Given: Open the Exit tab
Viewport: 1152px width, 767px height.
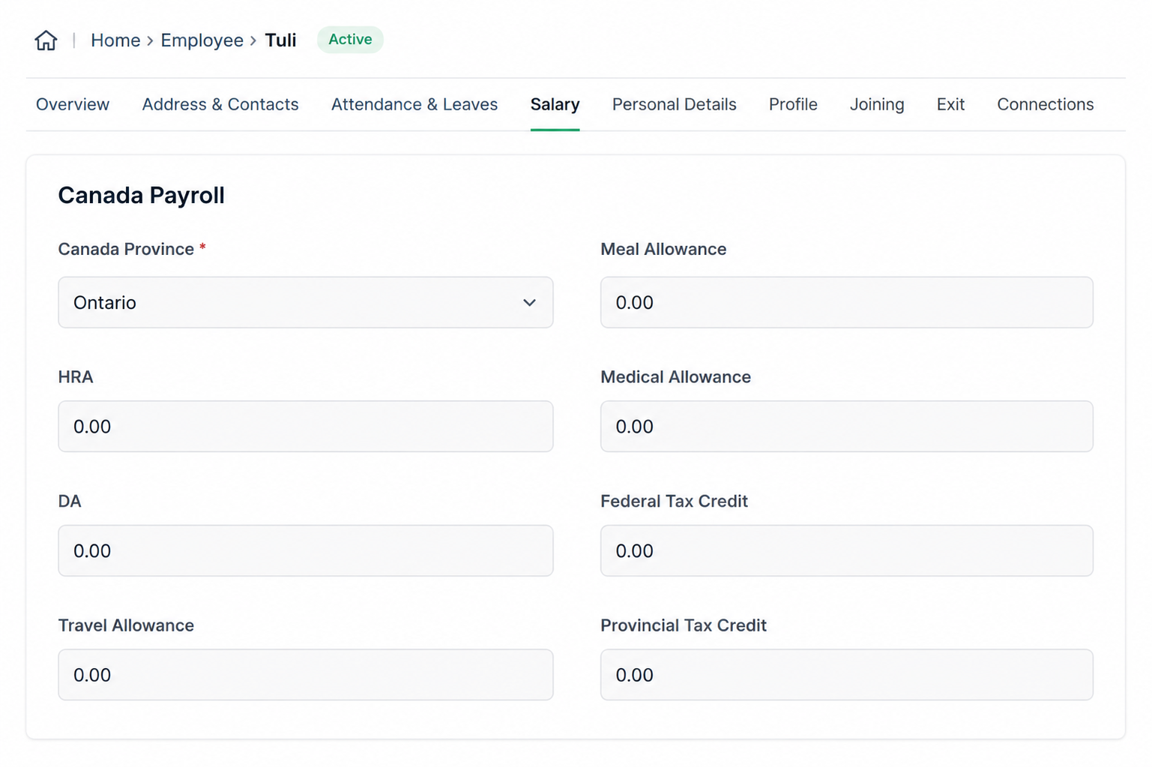Looking at the screenshot, I should pos(950,104).
